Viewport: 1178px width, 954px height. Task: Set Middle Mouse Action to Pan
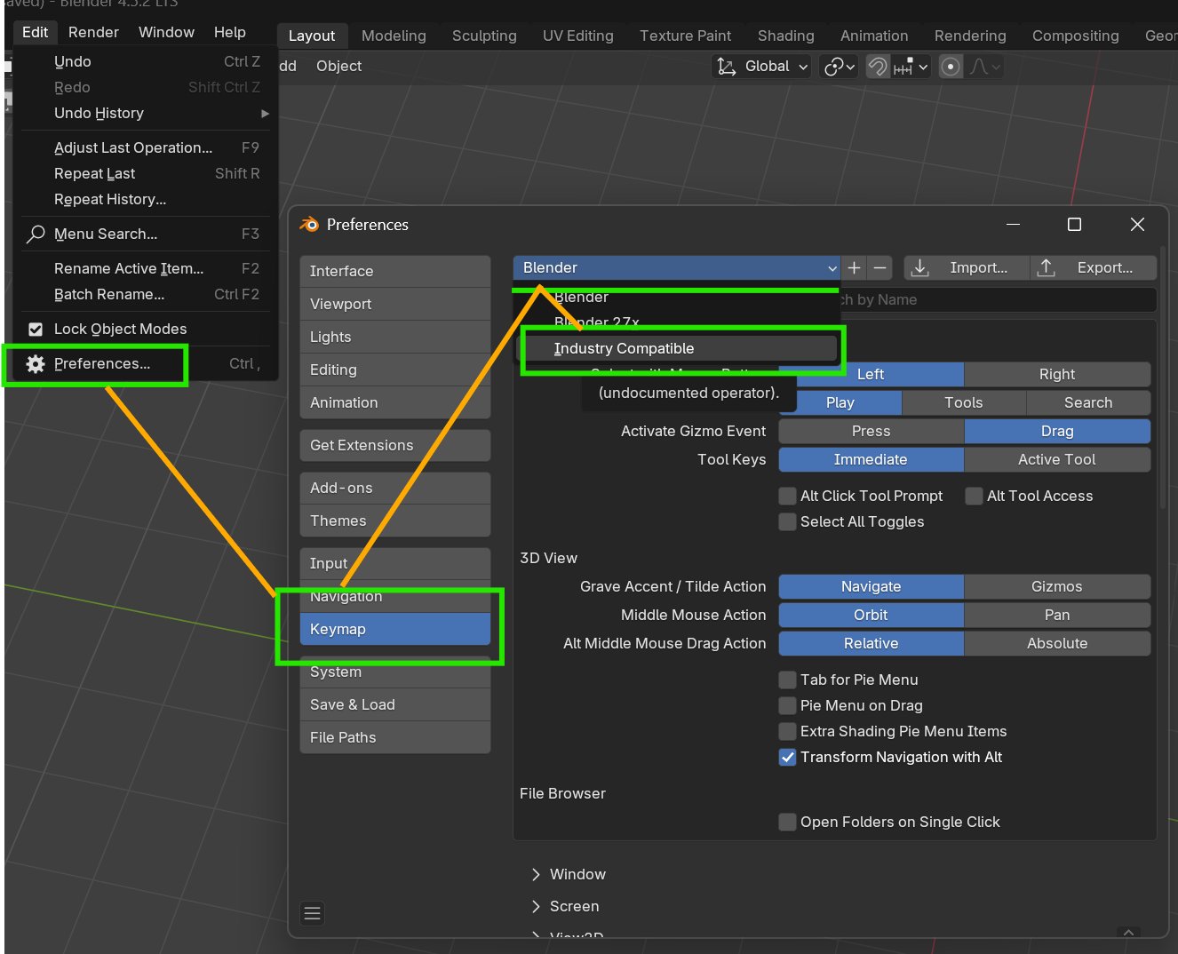point(1057,615)
